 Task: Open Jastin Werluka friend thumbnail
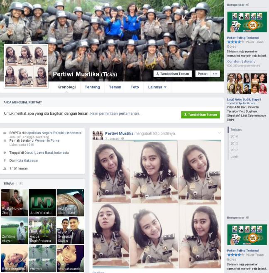pos(42,203)
